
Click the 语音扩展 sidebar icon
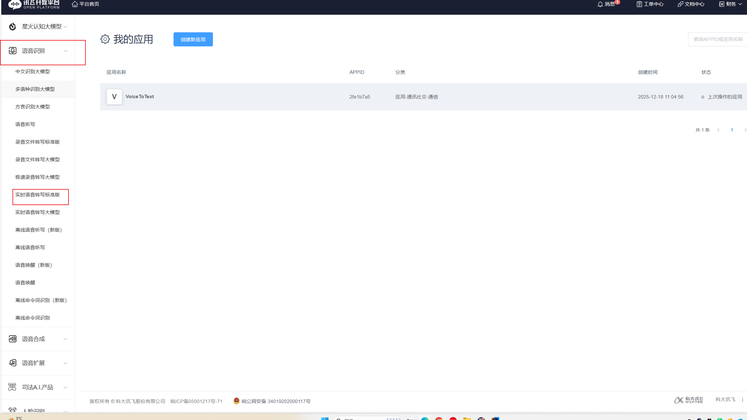pyautogui.click(x=12, y=363)
